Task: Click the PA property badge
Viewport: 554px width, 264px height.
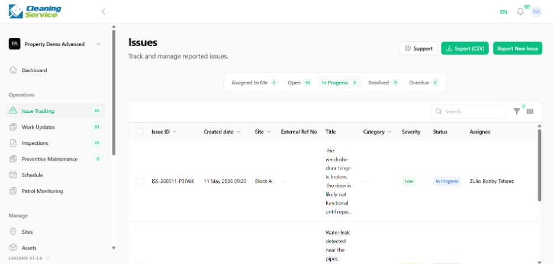Action: click(x=14, y=44)
